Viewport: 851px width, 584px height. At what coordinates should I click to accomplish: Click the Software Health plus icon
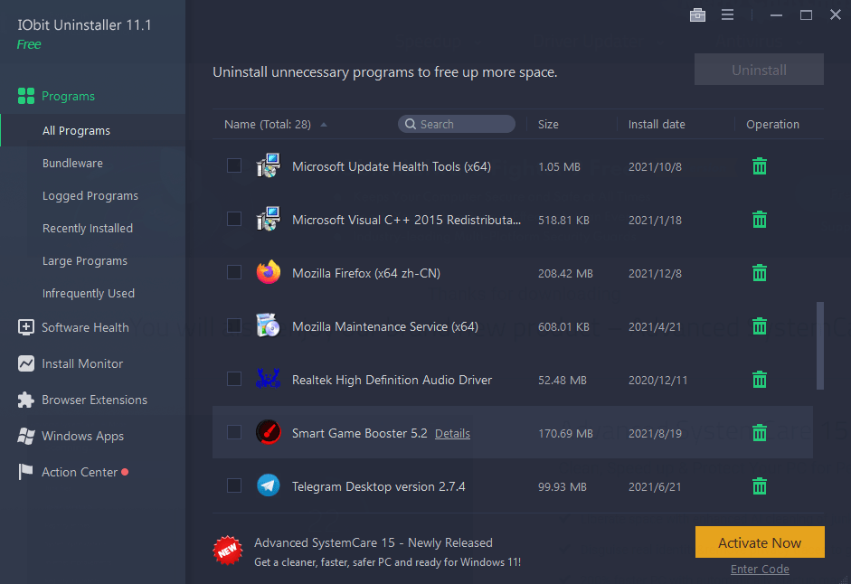[25, 327]
